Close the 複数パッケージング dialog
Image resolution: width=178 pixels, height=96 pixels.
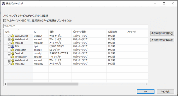pos(173,3)
